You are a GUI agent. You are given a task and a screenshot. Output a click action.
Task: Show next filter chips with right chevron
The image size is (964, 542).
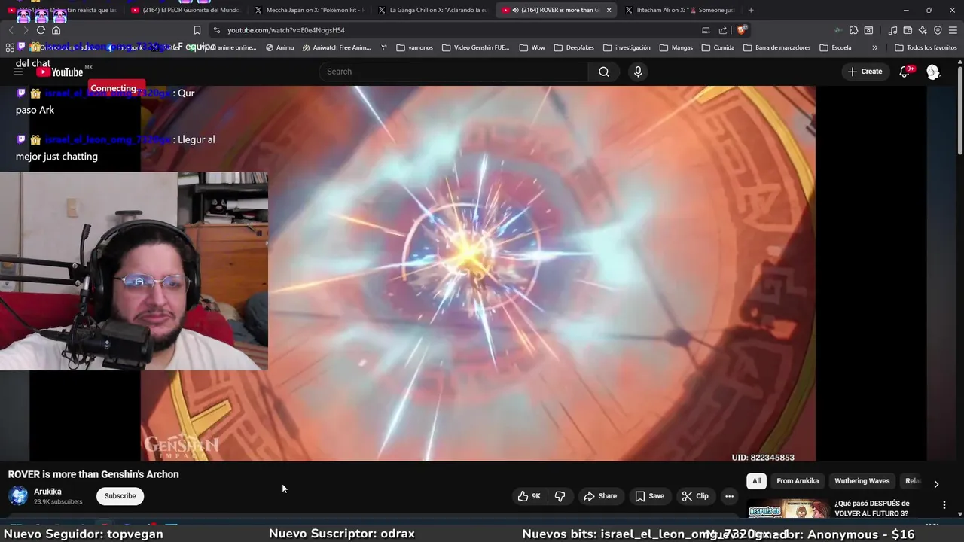pyautogui.click(x=936, y=484)
